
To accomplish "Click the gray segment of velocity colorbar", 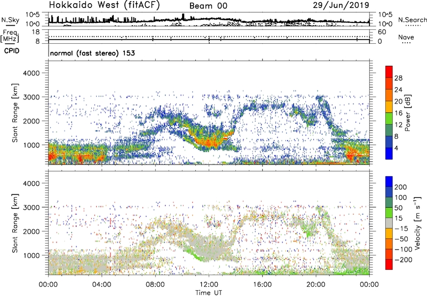I will pos(389,223).
